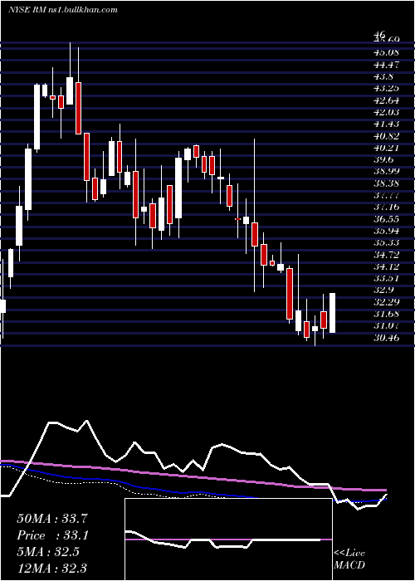
Task: Click the 'NYSE RM ns1.bullkhan.com' chart title
Action: click(x=62, y=10)
